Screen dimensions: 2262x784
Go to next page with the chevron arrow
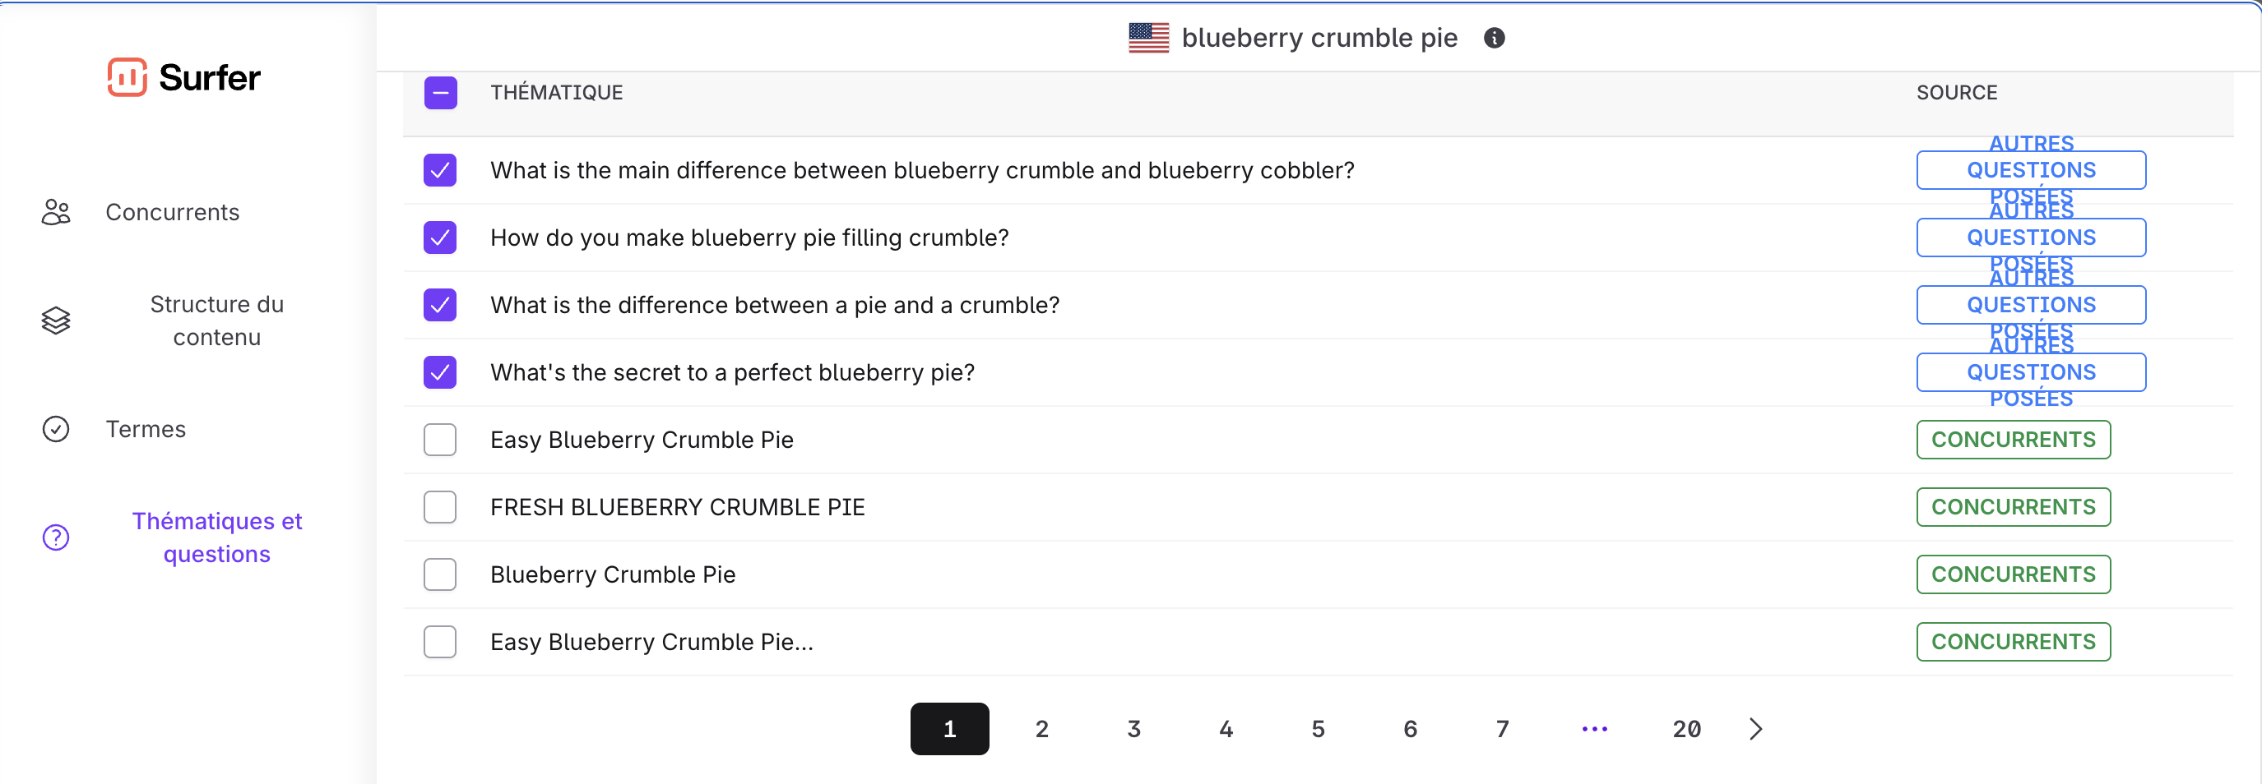pyautogui.click(x=1754, y=729)
